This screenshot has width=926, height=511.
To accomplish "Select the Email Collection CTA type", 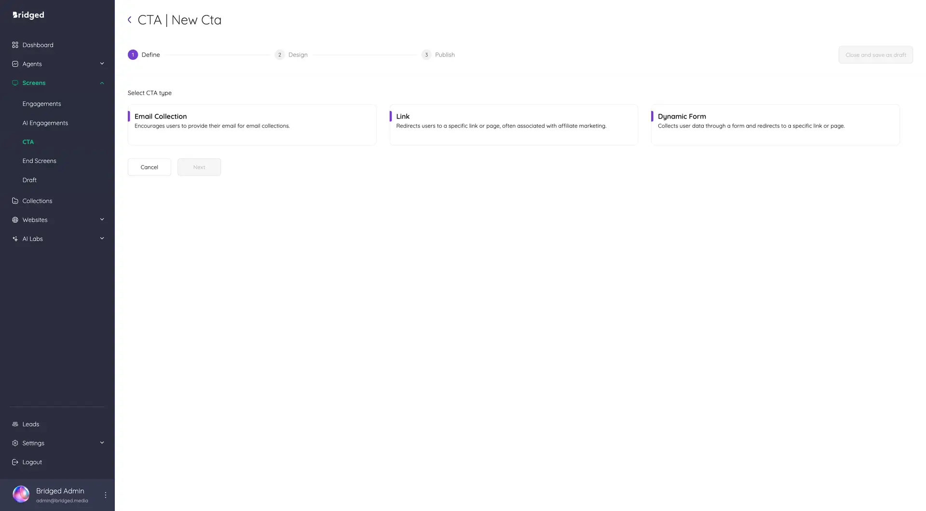I will (x=252, y=125).
